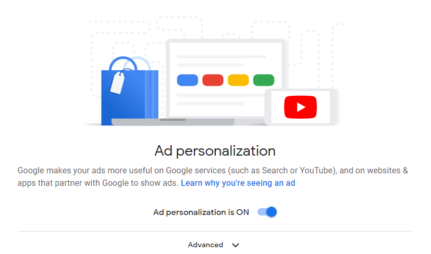Image resolution: width=431 pixels, height=254 pixels.
Task: Click the green pill in laptop illustration
Action: (x=264, y=80)
